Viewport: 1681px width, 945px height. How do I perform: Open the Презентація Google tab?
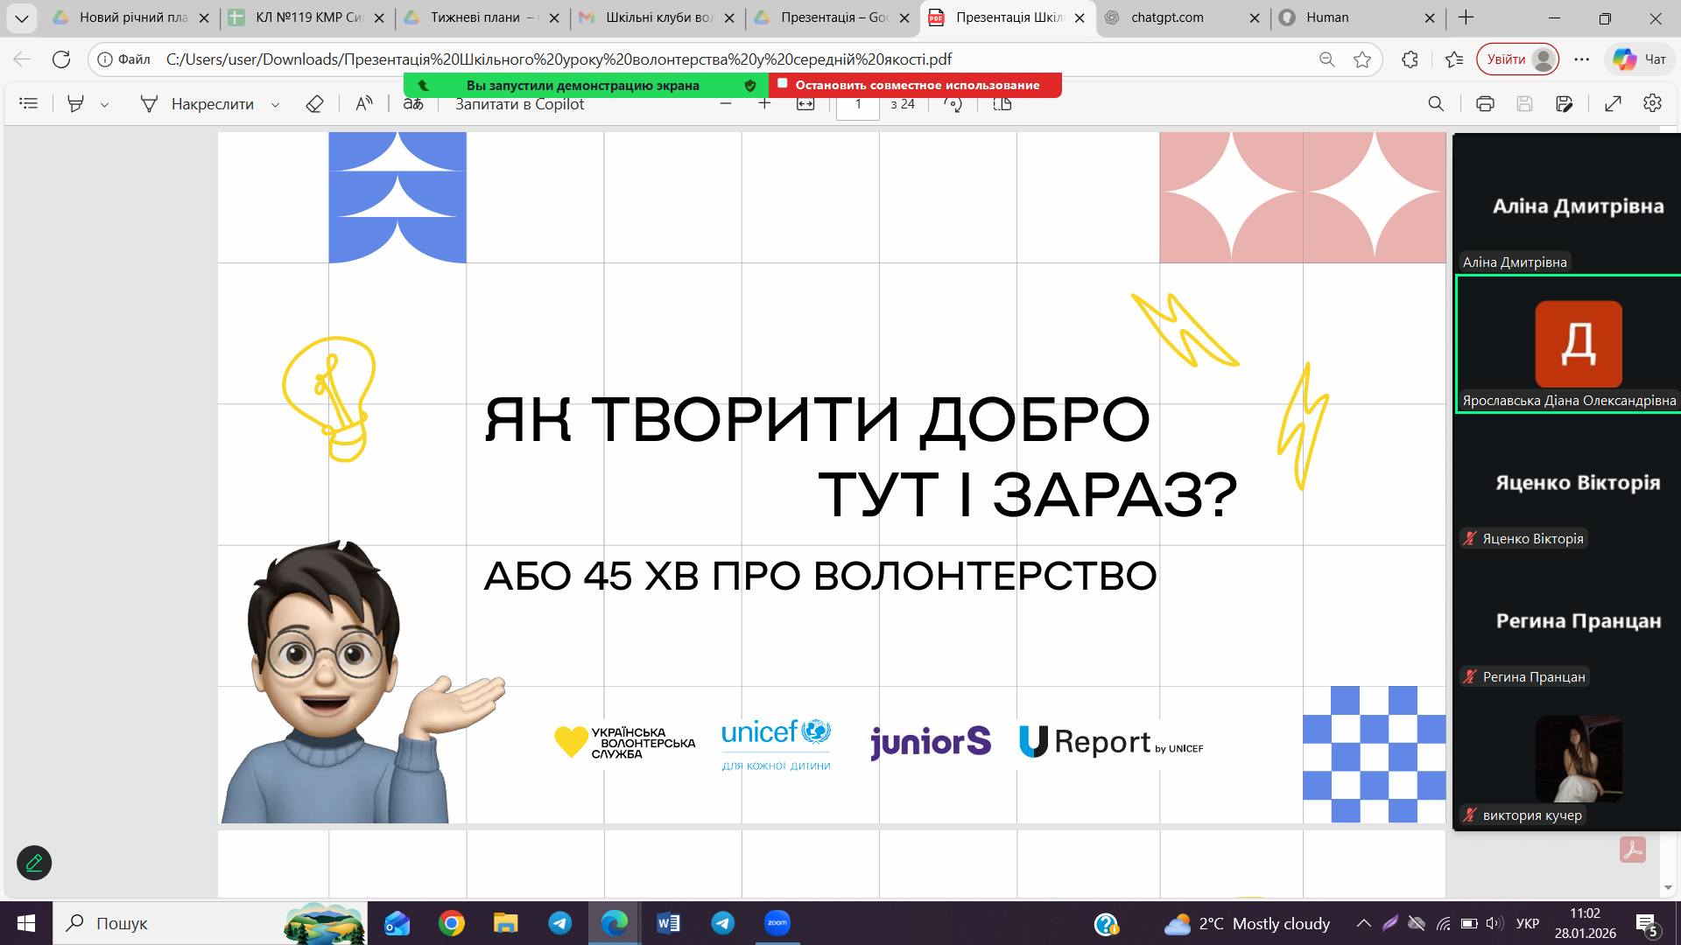[x=824, y=17]
